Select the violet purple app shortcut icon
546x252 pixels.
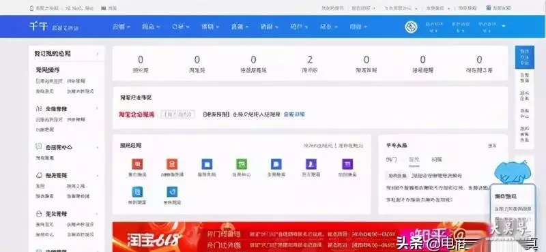point(347,164)
